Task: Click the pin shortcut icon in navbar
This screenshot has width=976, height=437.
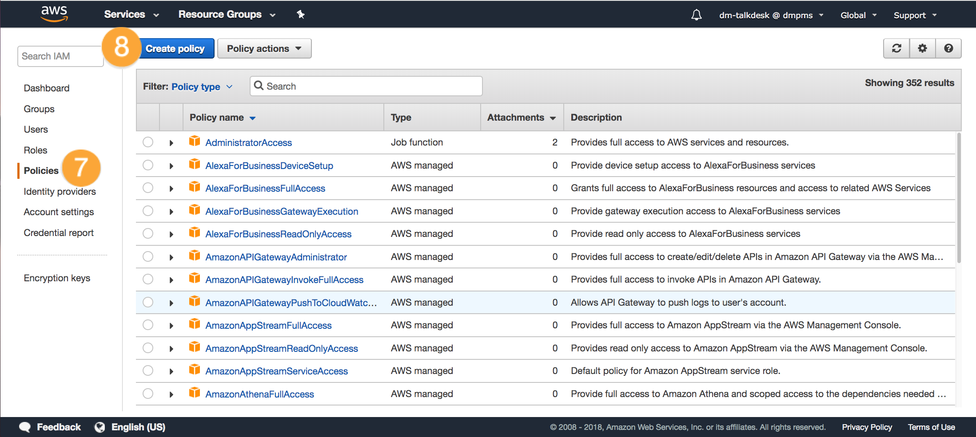Action: coord(301,15)
